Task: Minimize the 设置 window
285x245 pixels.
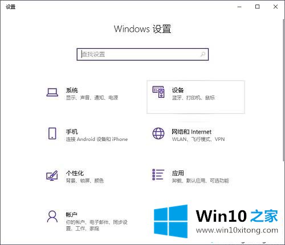Action: [x=239, y=7]
